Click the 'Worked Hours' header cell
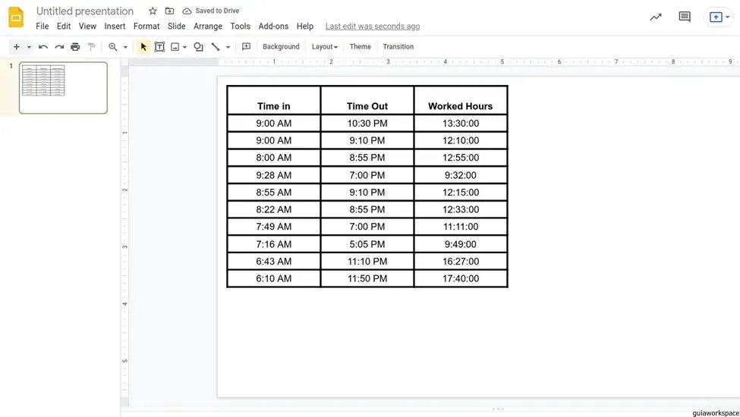The width and height of the screenshot is (740, 417). 461,100
